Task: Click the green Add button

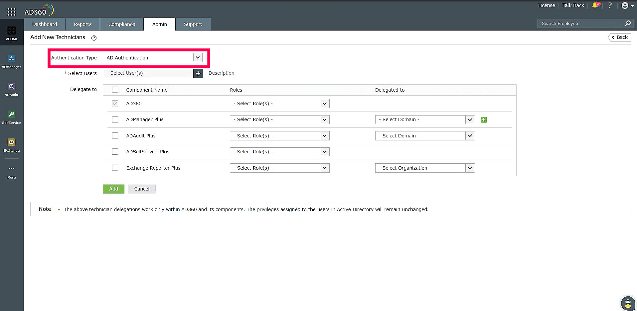Action: [113, 189]
